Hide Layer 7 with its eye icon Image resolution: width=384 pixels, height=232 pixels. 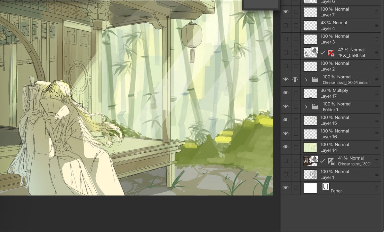(286, 12)
